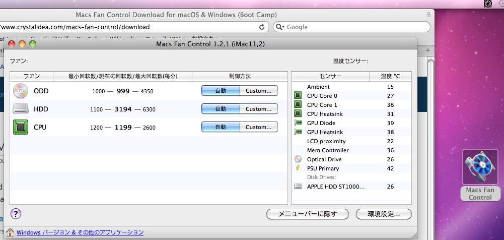Click the CPU Core 1 sensor icon

point(298,104)
